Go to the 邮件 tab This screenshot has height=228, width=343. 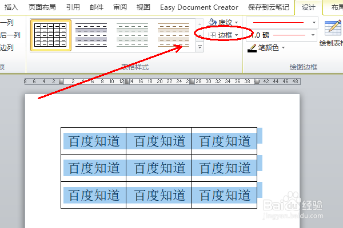97,7
